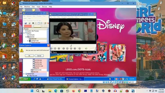The image size is (165, 93).
Task: Select the savedump.exe process row
Action: pos(35,70)
